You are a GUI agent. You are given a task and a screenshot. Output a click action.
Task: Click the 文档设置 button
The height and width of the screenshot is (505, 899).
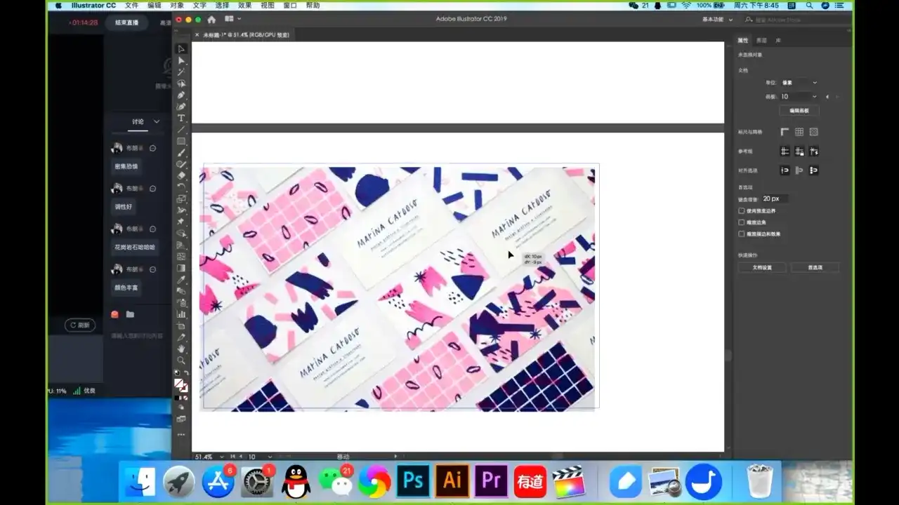click(x=762, y=267)
